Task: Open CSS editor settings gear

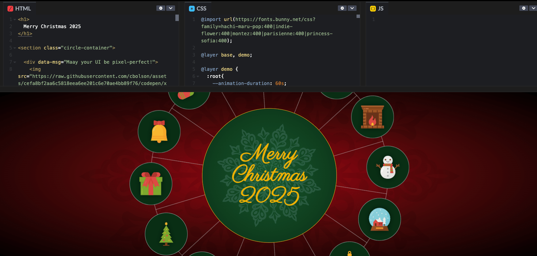Action: pos(342,8)
